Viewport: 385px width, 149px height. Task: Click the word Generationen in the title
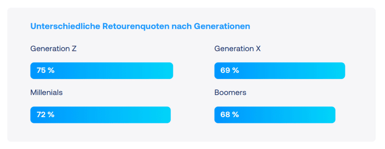point(222,27)
